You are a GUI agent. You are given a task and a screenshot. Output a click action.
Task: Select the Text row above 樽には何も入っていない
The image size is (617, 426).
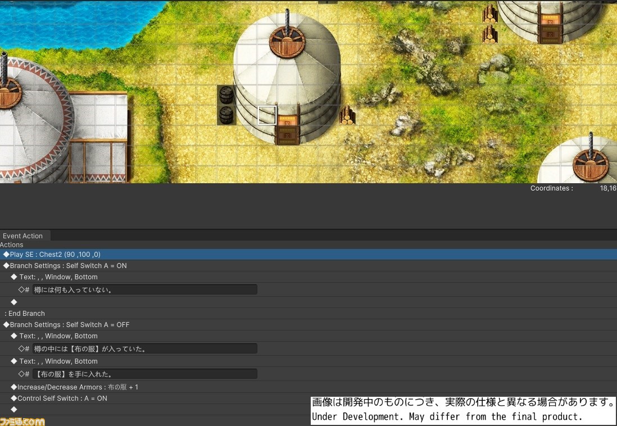point(308,277)
